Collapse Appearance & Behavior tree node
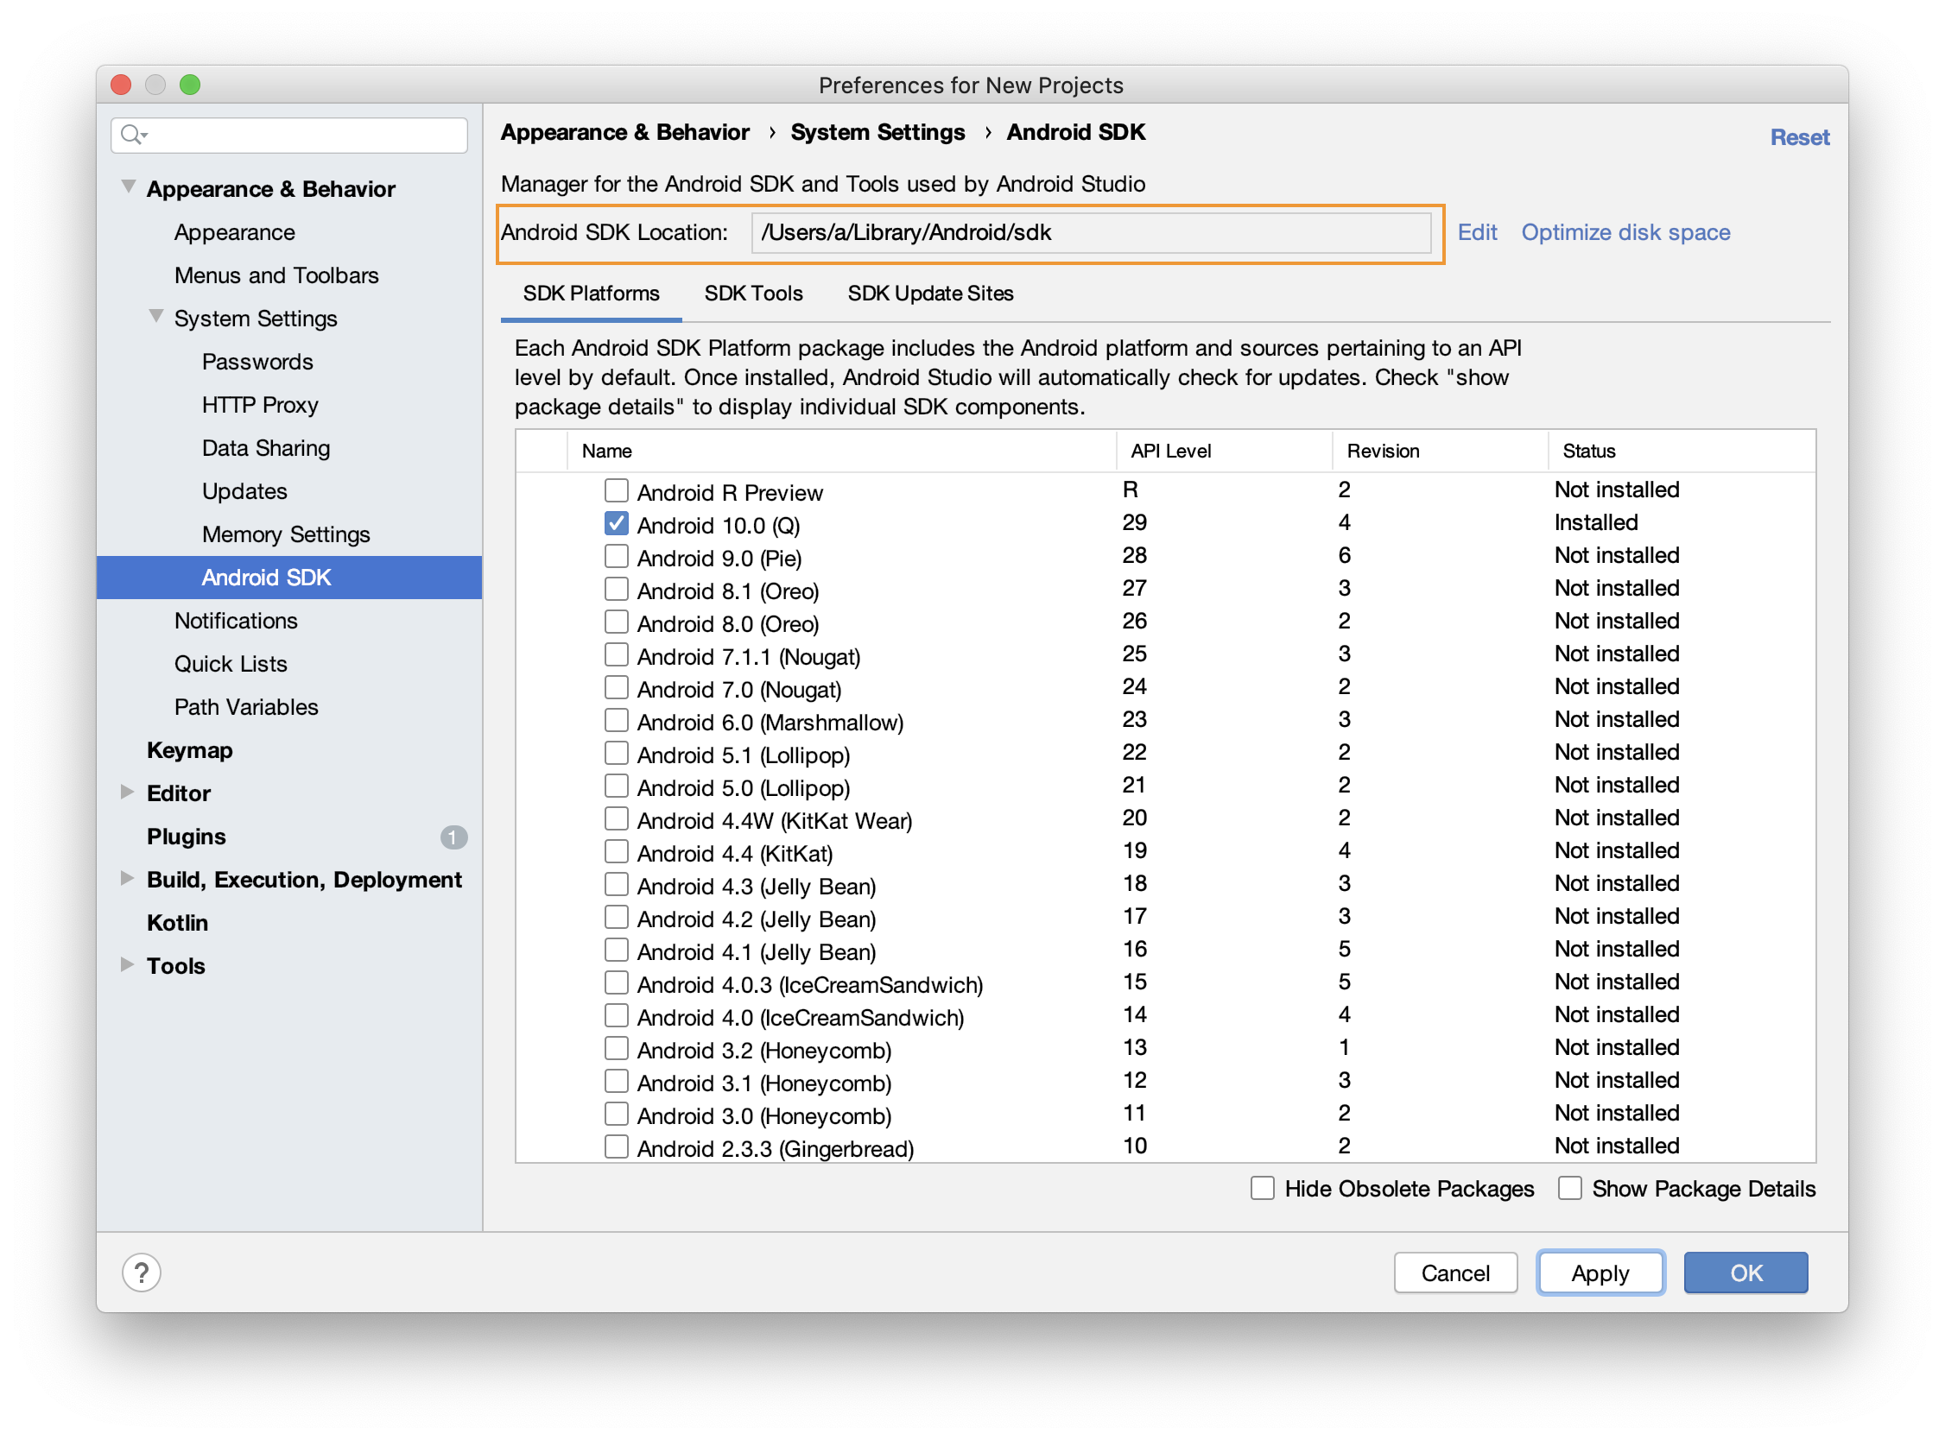Image resolution: width=1945 pixels, height=1440 pixels. tap(128, 186)
